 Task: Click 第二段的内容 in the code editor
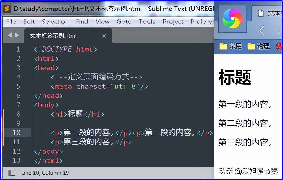[x=170, y=133]
